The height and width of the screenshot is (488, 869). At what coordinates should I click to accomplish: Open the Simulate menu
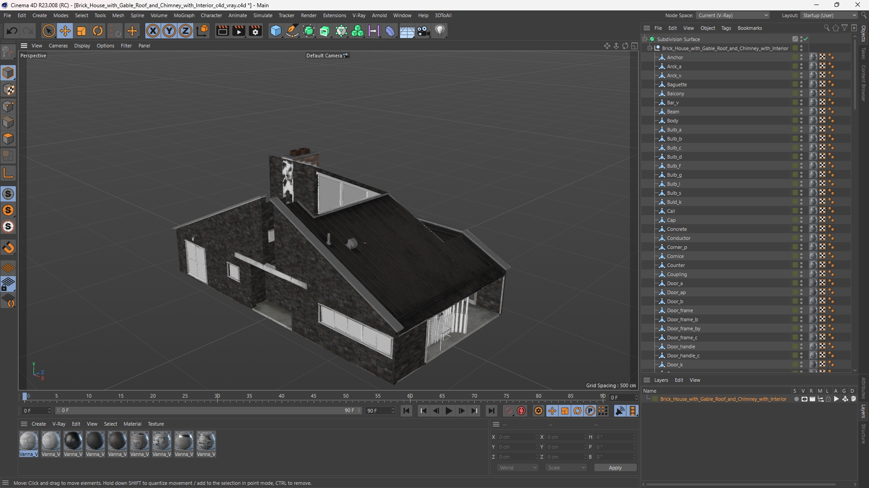click(x=263, y=15)
